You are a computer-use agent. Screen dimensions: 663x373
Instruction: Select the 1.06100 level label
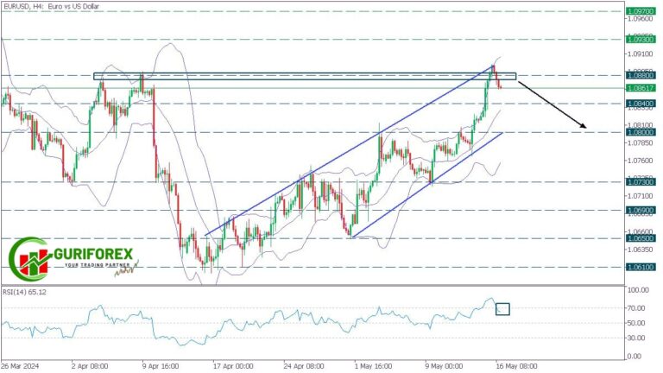coord(641,267)
